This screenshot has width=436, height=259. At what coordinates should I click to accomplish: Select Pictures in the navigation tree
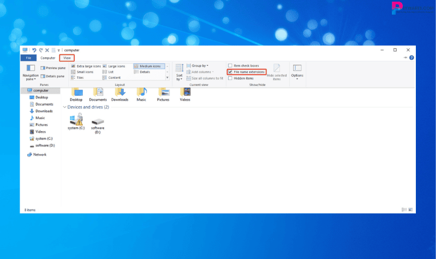(x=41, y=125)
